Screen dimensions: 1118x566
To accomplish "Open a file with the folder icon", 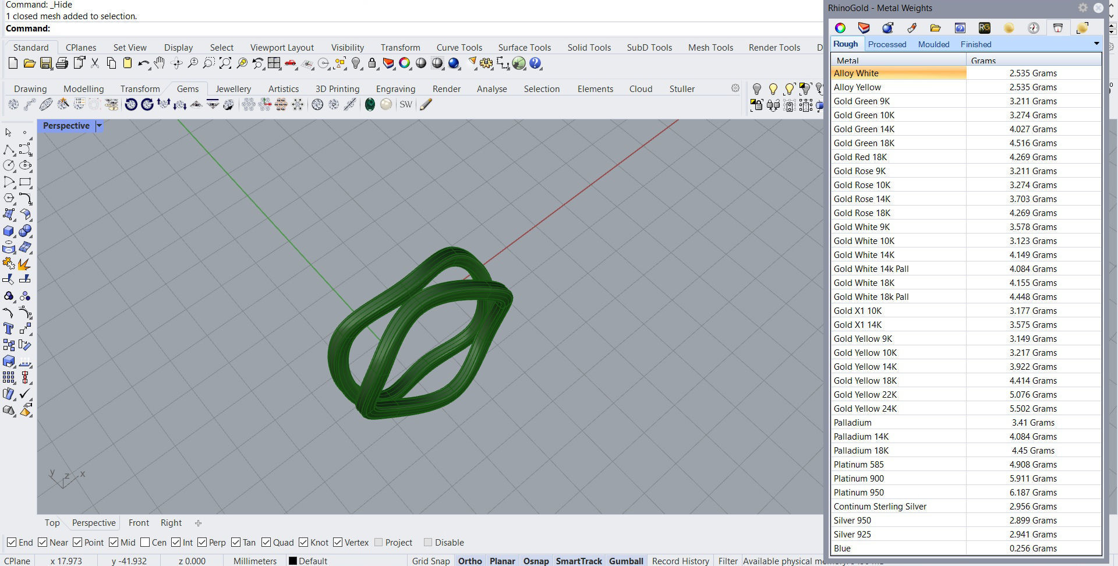I will pyautogui.click(x=29, y=63).
